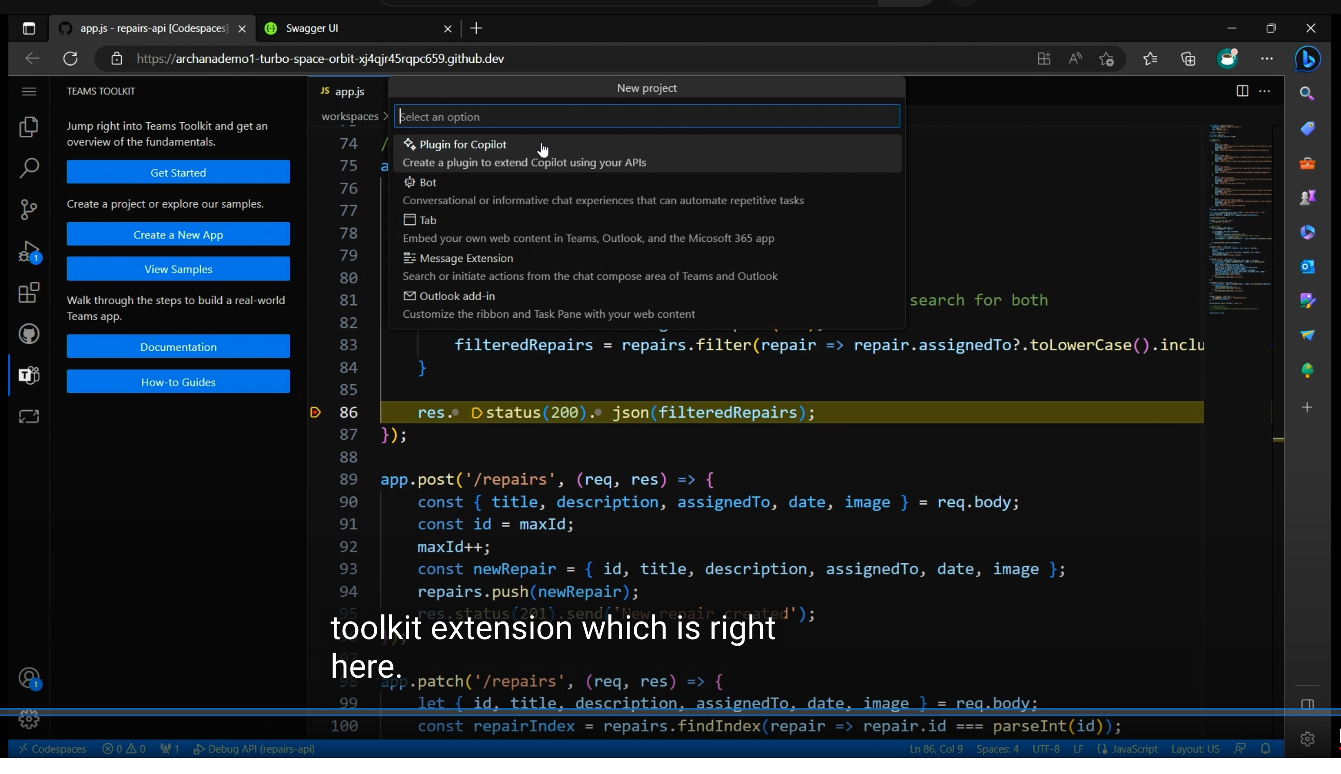Open the notifications bell in status bar
The width and height of the screenshot is (1341, 774).
click(1266, 749)
